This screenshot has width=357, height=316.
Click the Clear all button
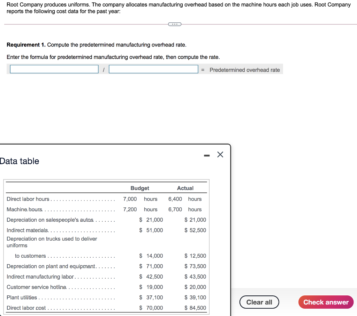click(x=259, y=302)
